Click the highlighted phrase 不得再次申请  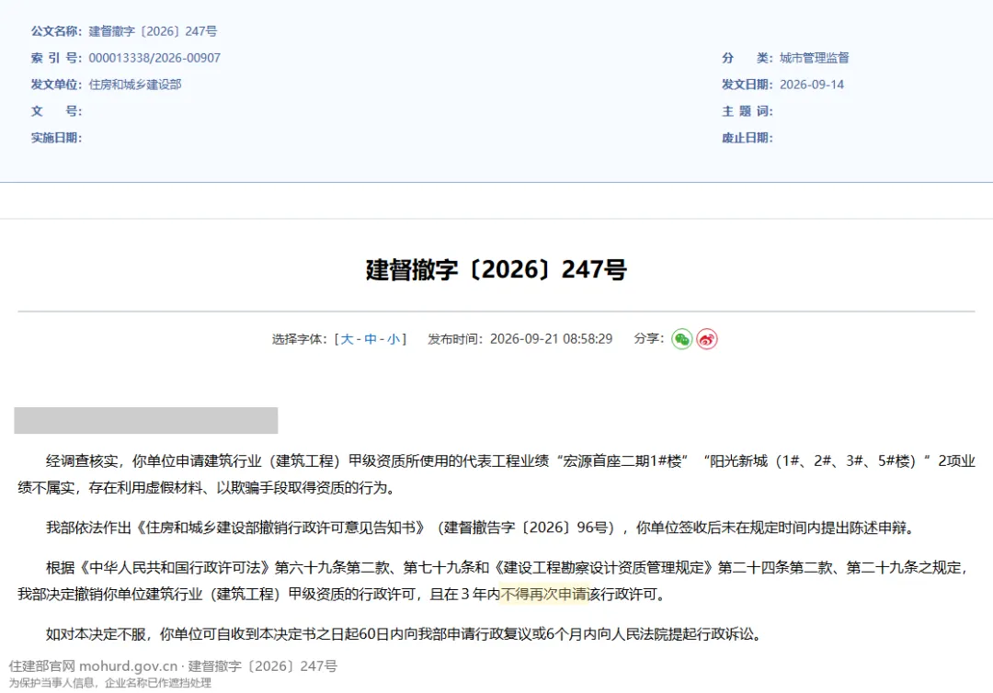(x=544, y=595)
